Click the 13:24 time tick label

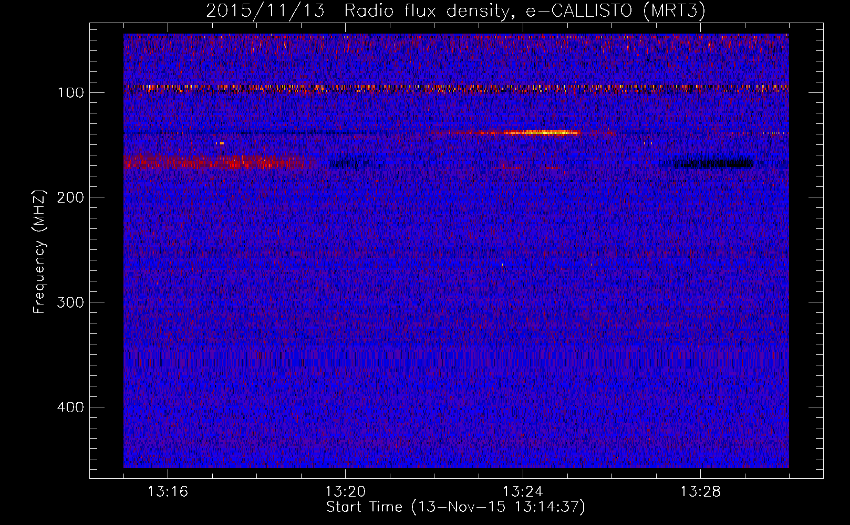coord(523,492)
